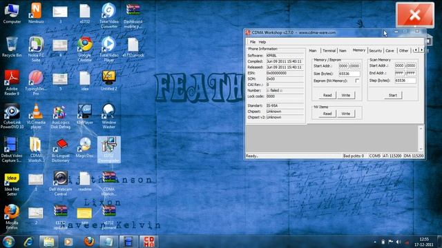Viewport: 442px width, 248px height.
Task: Launch Nimbuzz from the desktop
Action: click(x=36, y=14)
